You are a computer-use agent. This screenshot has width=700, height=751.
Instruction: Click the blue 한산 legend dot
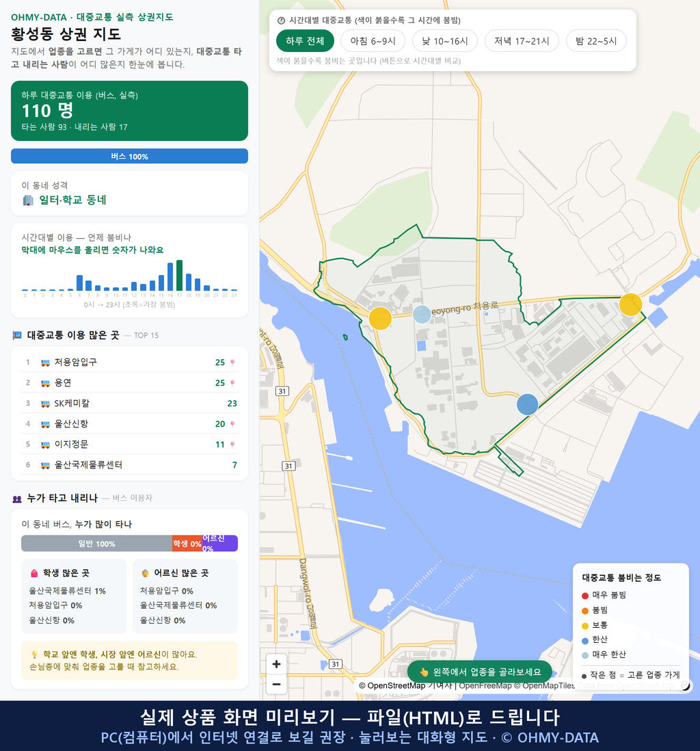(585, 640)
